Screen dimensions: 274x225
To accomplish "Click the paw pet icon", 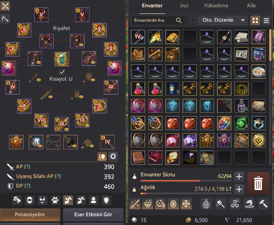I will (x=55, y=200).
